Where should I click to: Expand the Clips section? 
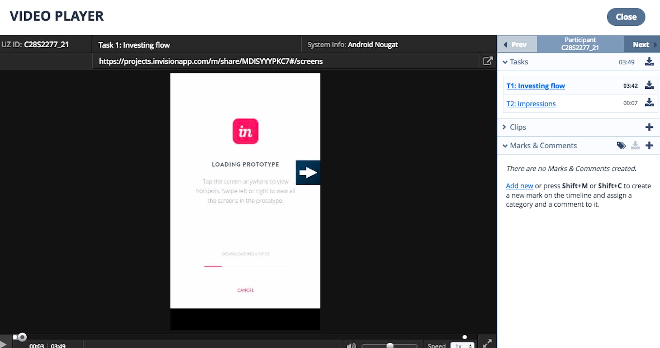click(505, 127)
